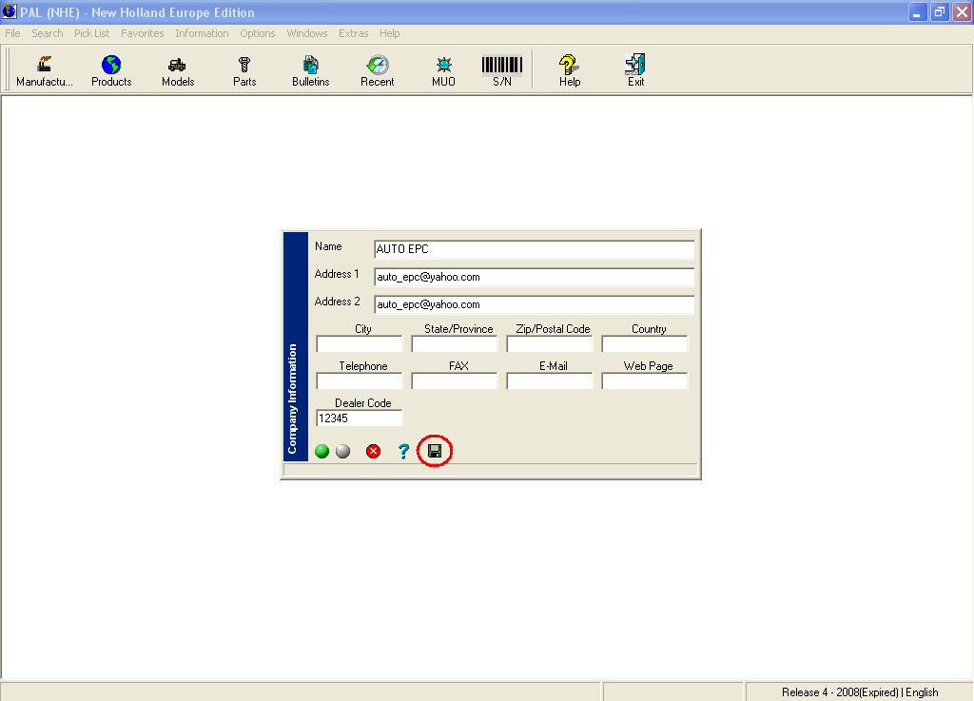Viewport: 974px width, 701px height.
Task: Click the Telephone input field
Action: tap(360, 381)
